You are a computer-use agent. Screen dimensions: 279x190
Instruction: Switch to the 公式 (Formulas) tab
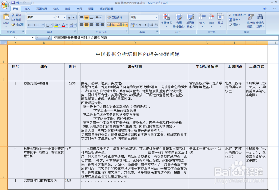(56, 9)
